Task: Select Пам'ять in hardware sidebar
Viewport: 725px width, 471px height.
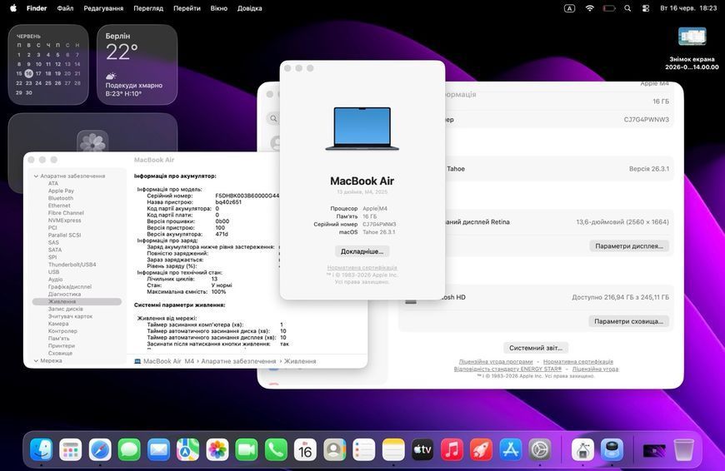Action: click(58, 339)
